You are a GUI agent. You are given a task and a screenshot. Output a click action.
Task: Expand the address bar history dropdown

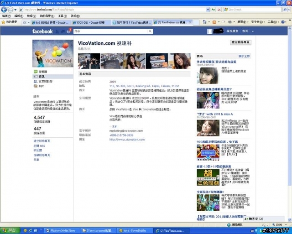tap(208, 10)
